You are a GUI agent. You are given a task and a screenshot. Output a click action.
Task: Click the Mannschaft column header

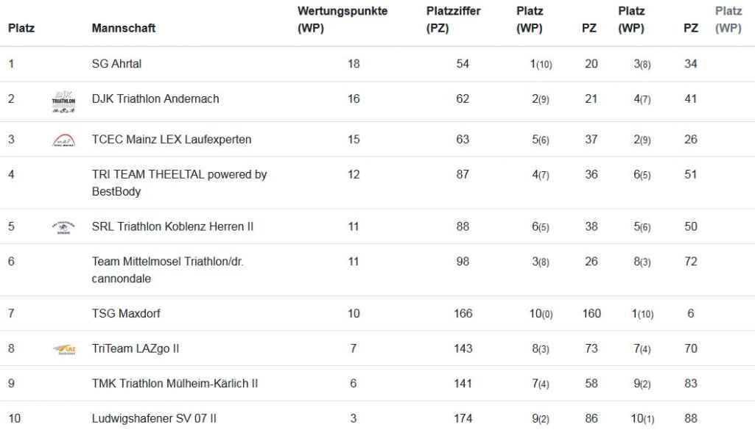pos(123,29)
